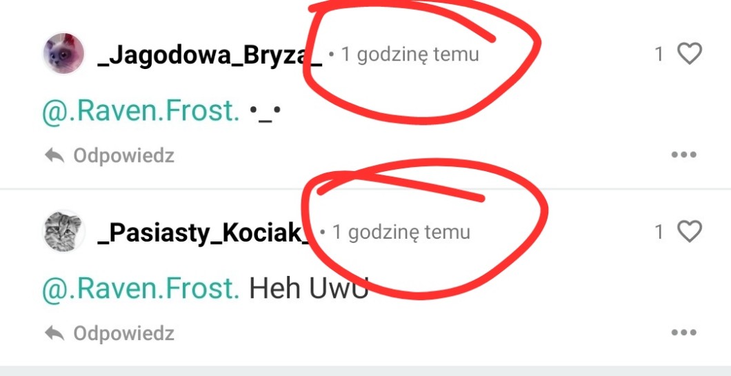This screenshot has height=376, width=731.
Task: Open _Jagodowa_Bryza_'s cat avatar
Action: 64,53
